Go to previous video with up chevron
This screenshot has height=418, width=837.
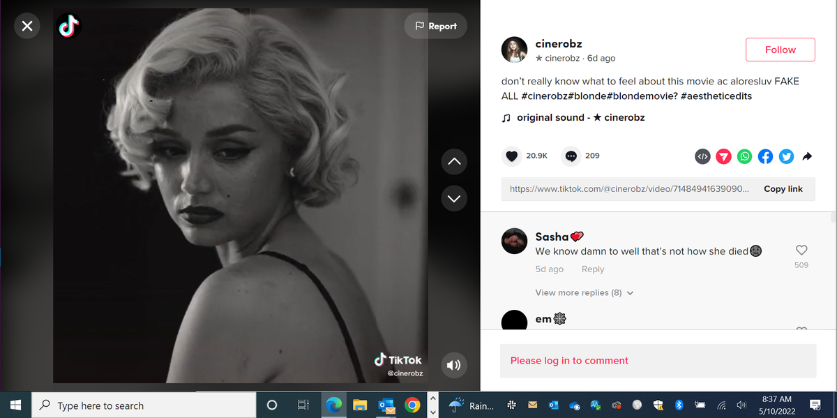point(454,162)
